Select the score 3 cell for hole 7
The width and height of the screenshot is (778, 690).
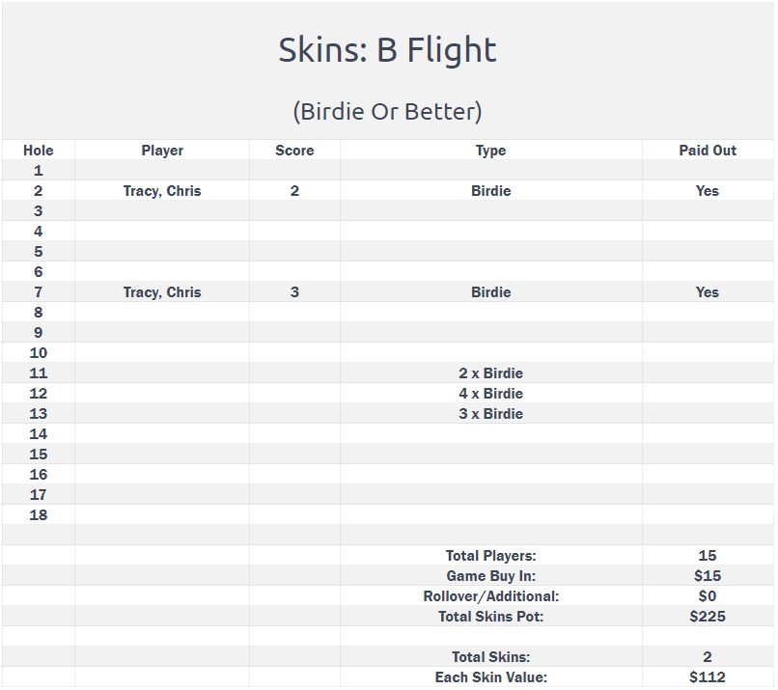tap(294, 292)
